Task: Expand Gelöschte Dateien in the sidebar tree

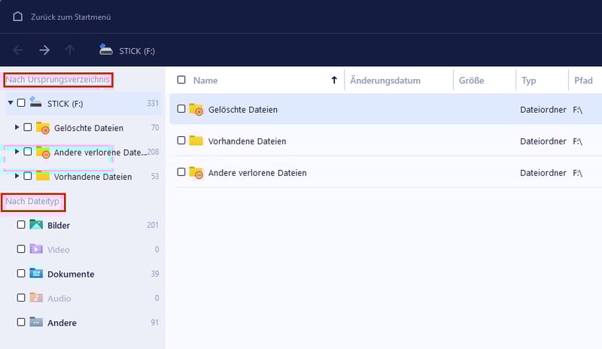Action: [x=17, y=128]
